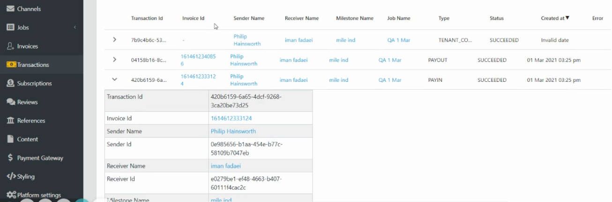Screen dimensions: 612x202
Task: Click the Jobs list icon in sidebar
Action: point(10,28)
